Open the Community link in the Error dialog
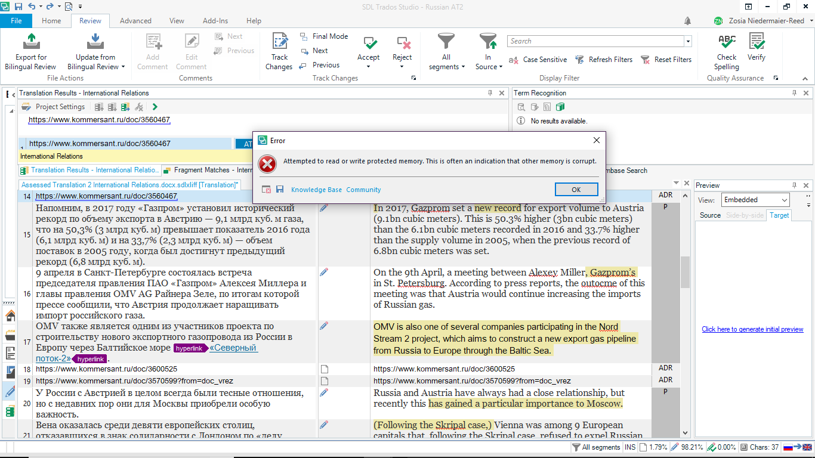The width and height of the screenshot is (815, 458). click(363, 190)
